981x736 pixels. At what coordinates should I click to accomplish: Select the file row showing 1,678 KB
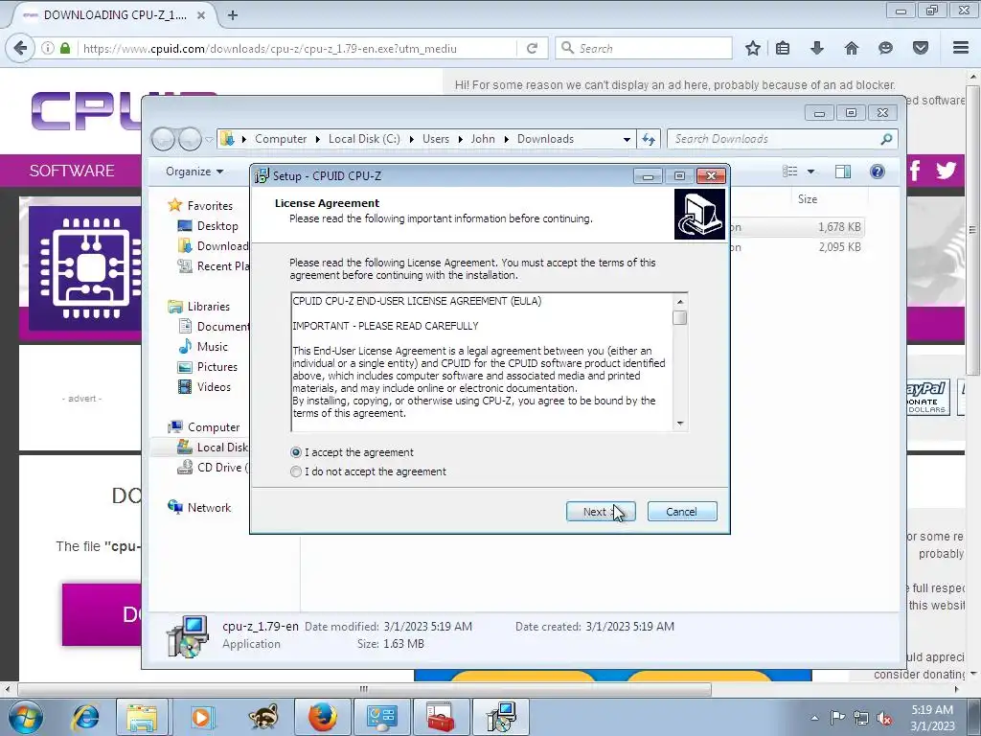(x=798, y=227)
